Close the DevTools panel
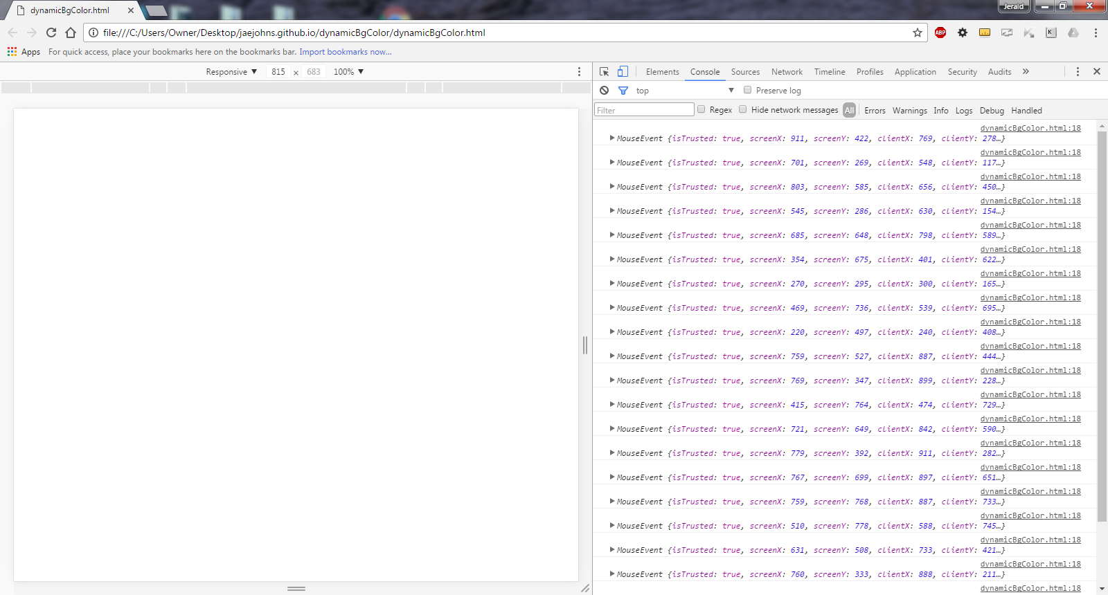Image resolution: width=1108 pixels, height=595 pixels. point(1097,71)
